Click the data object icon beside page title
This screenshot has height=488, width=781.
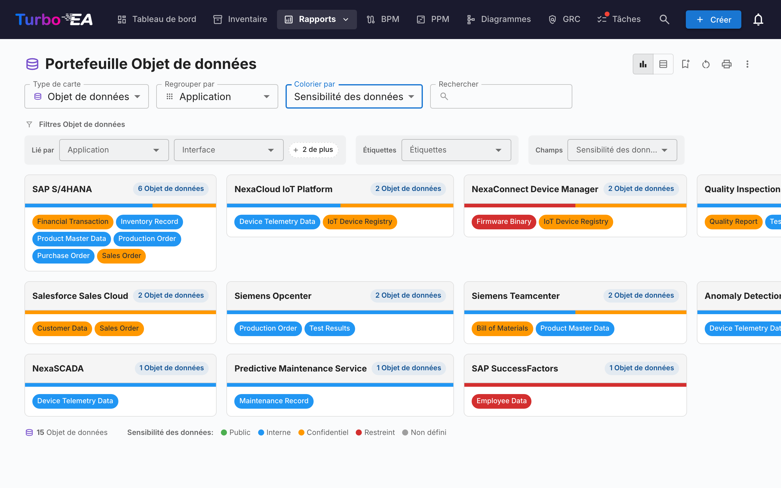pos(32,64)
